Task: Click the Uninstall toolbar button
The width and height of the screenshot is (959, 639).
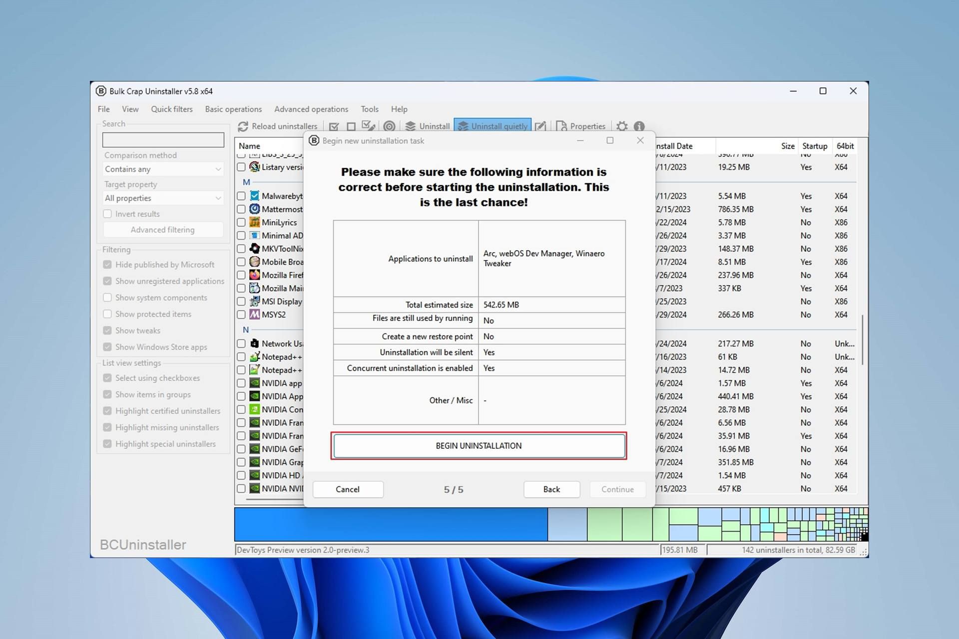Action: tap(428, 126)
